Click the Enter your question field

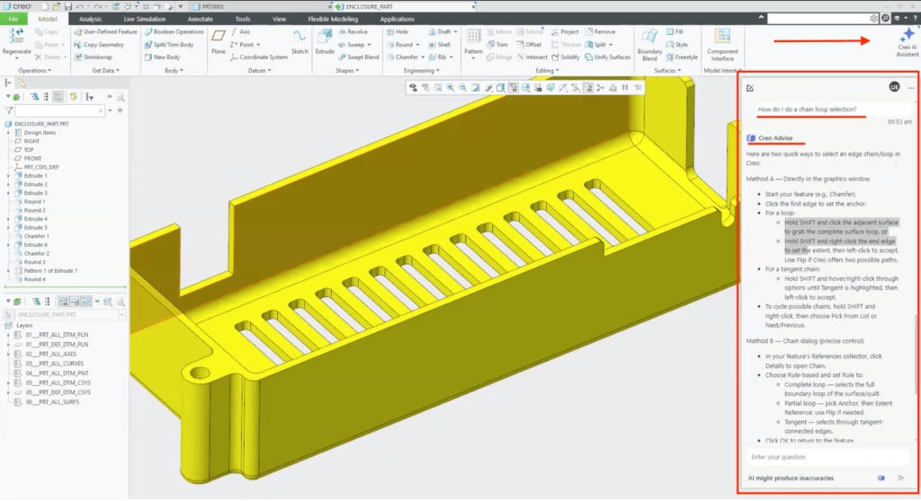[827, 457]
